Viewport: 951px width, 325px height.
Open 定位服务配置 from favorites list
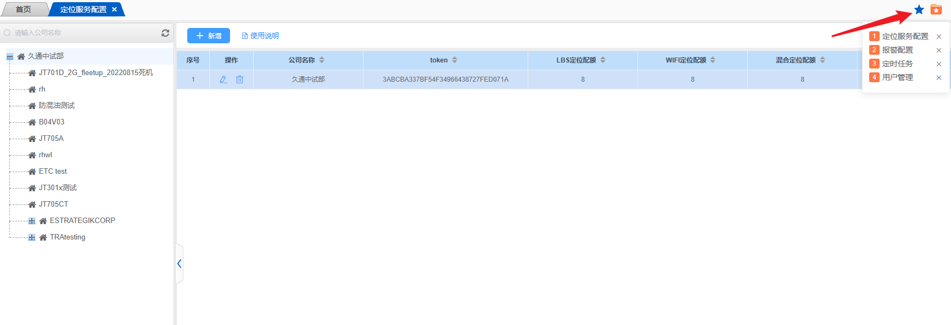point(905,36)
